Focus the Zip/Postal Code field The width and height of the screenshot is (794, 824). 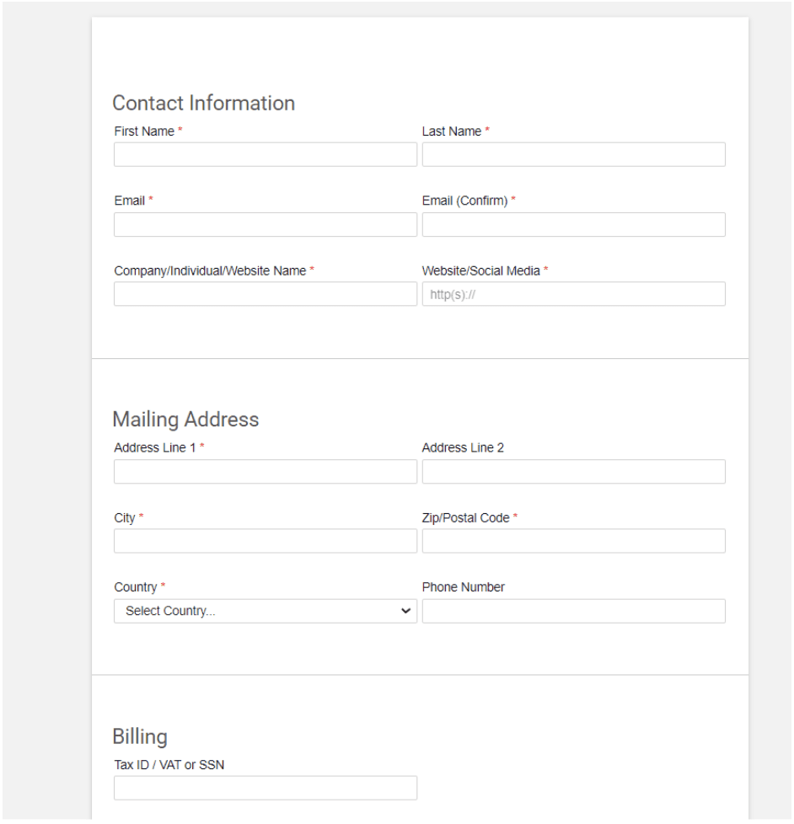(573, 541)
